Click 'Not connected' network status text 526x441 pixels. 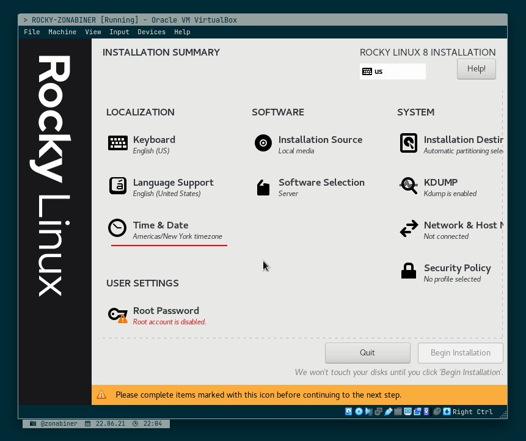pyautogui.click(x=446, y=236)
